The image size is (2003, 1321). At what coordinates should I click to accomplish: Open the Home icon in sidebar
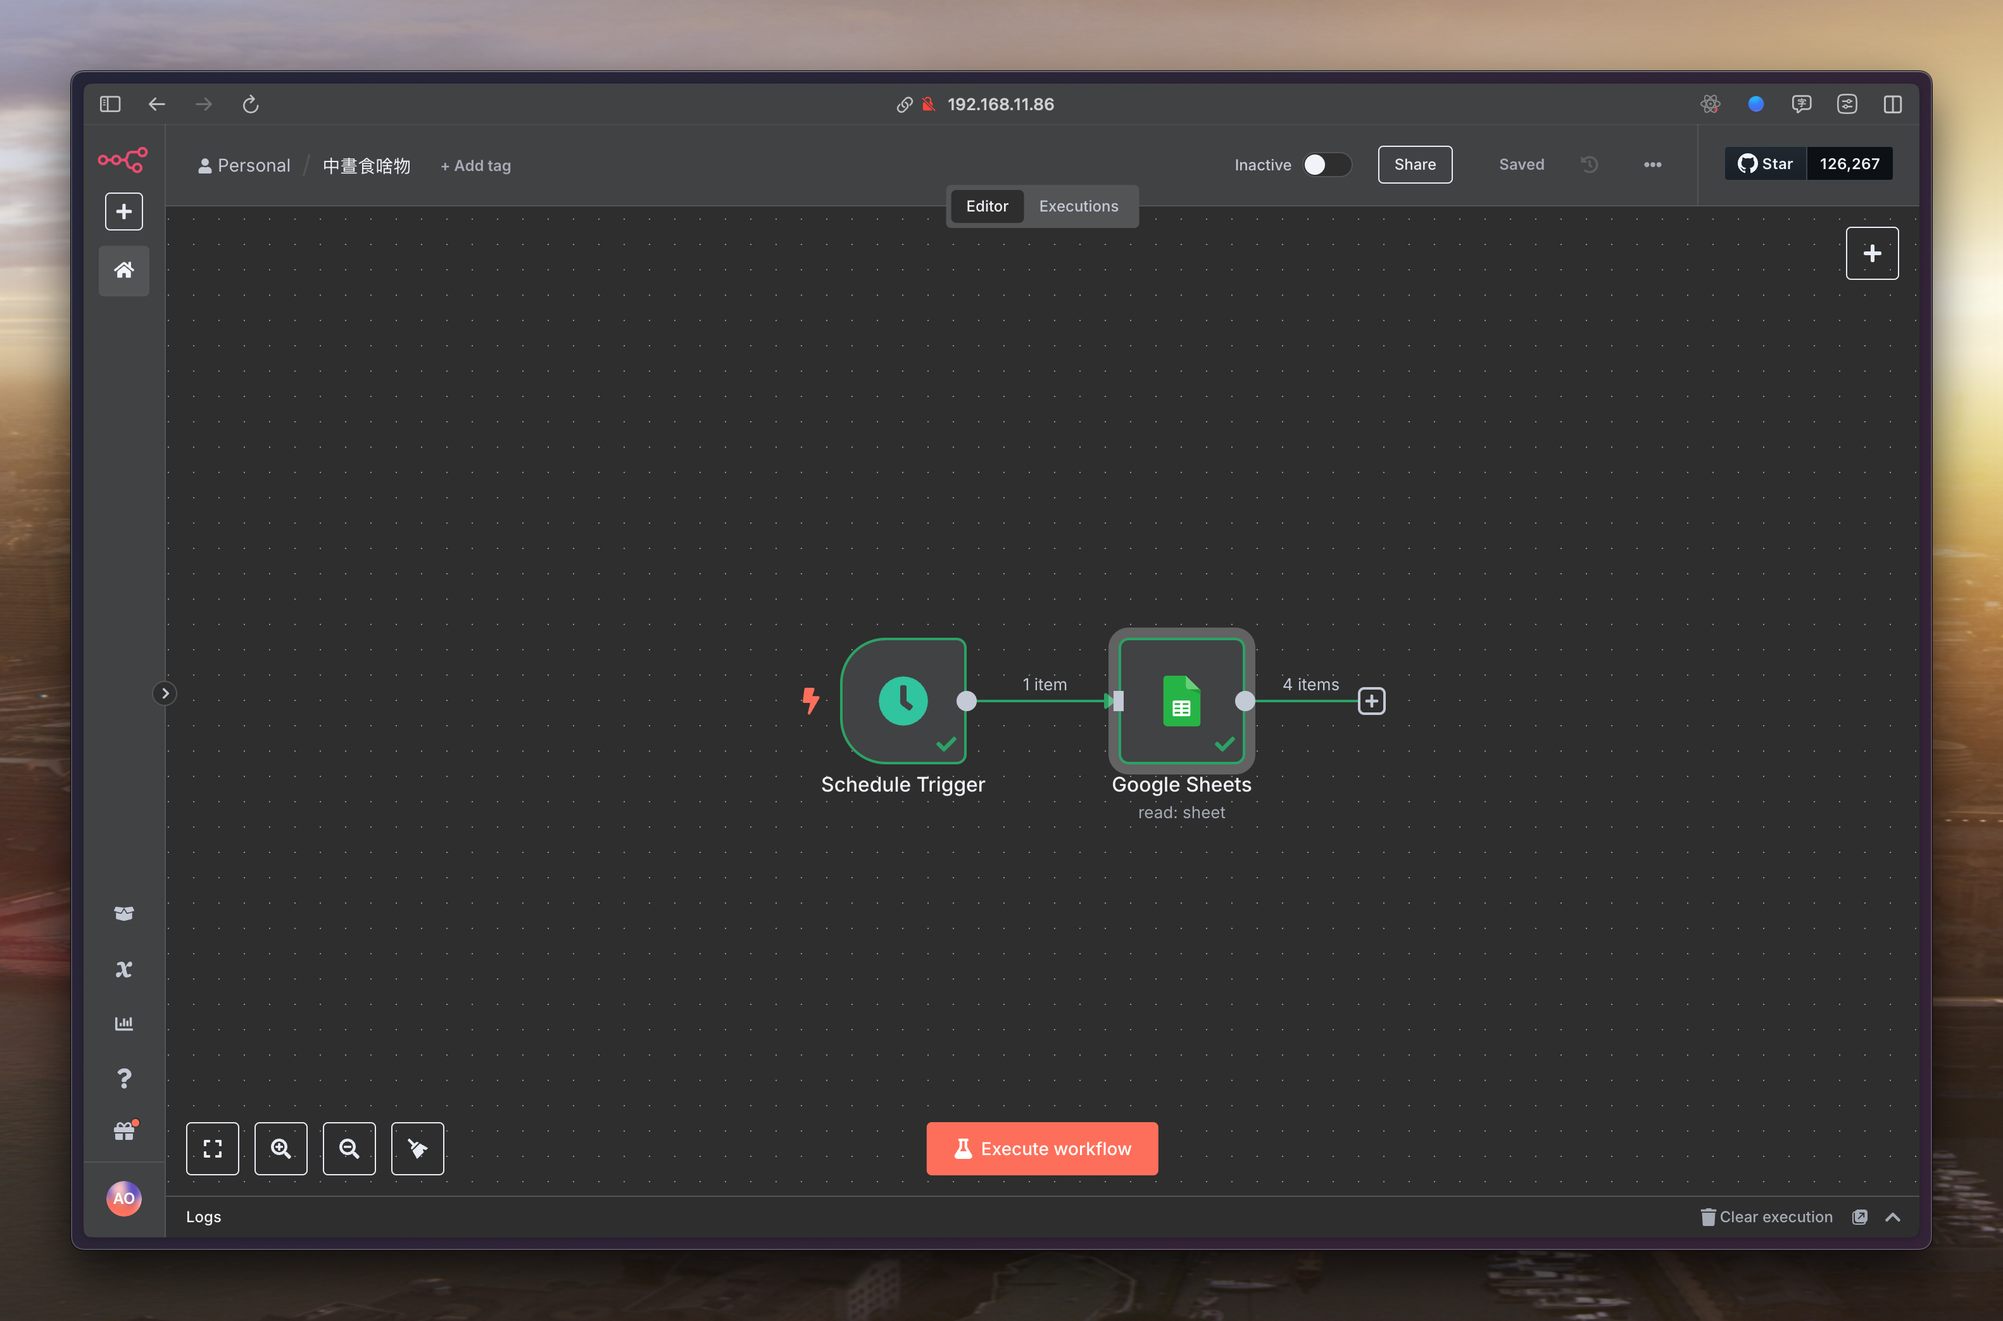(x=124, y=270)
